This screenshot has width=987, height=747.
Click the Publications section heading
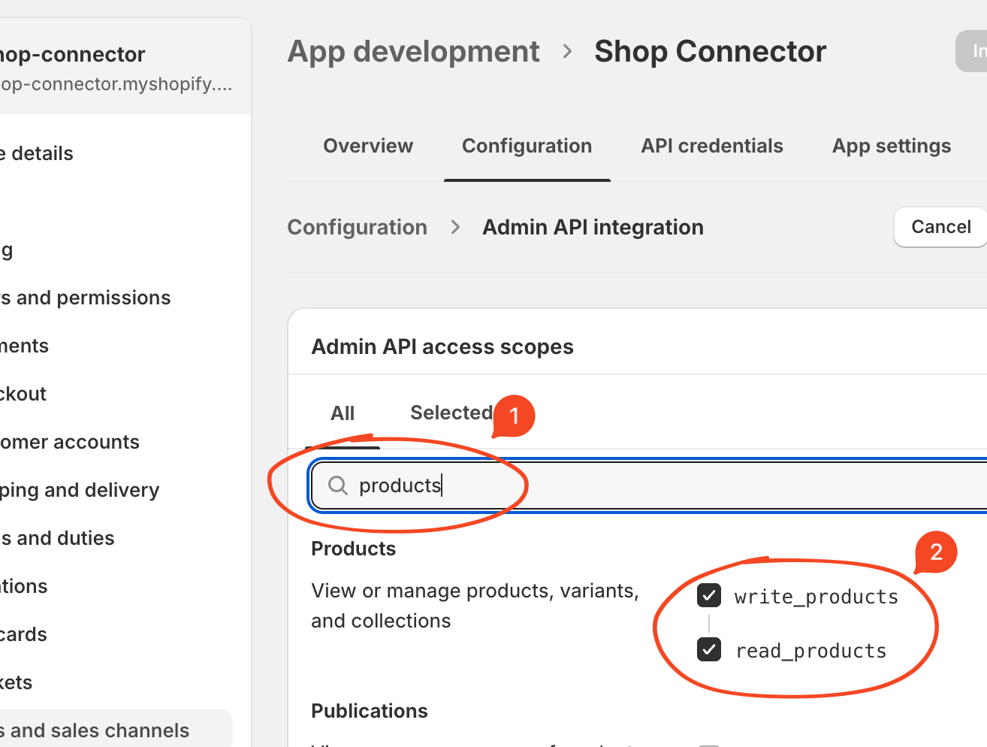click(370, 711)
